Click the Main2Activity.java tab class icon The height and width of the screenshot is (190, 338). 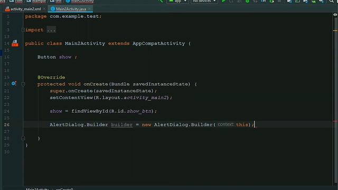coord(53,9)
